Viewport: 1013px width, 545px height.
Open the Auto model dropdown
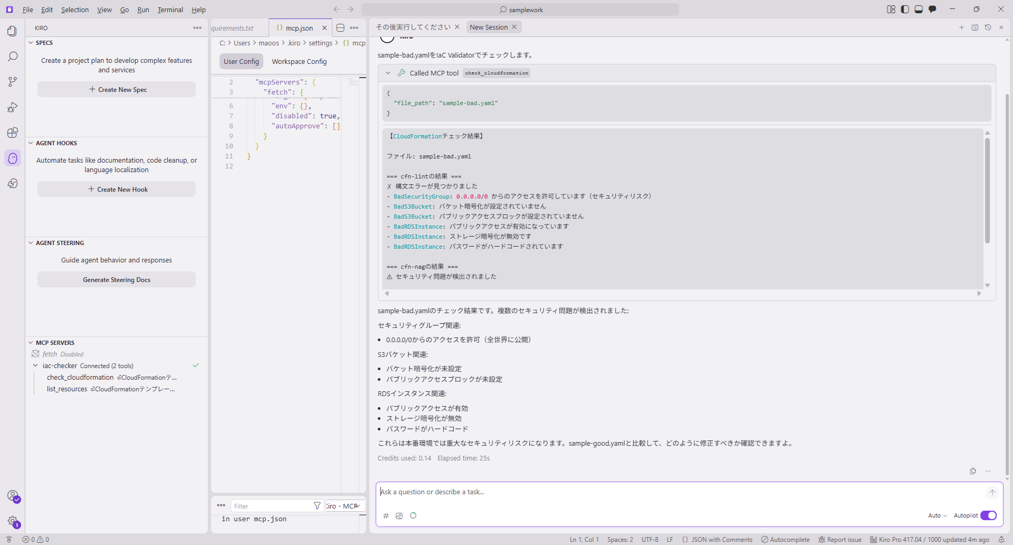[x=938, y=515]
